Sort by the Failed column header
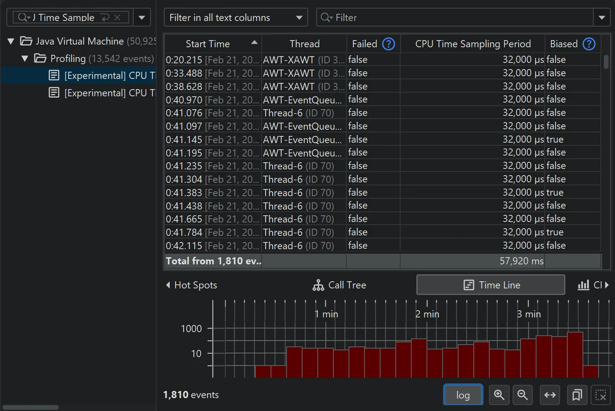This screenshot has width=615, height=411. point(365,44)
